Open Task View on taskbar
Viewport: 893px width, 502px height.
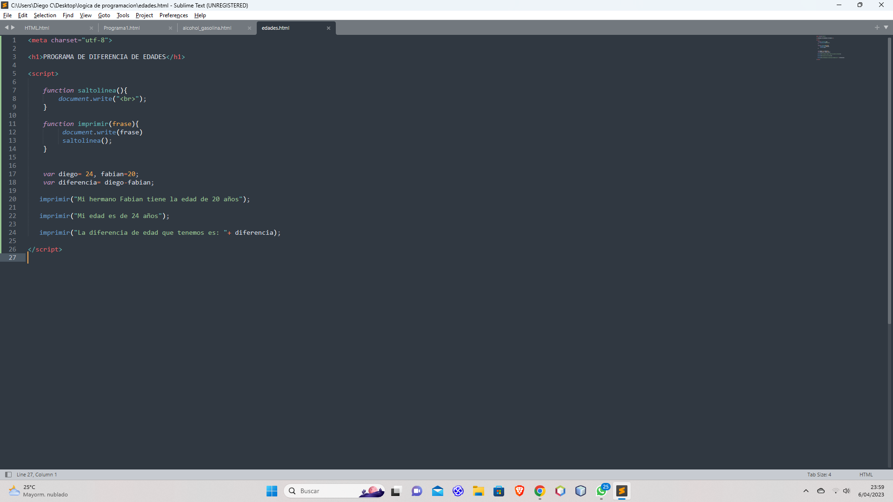tap(396, 491)
